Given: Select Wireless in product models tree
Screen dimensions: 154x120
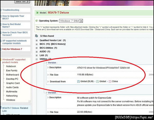Looking at the screenshot, I should click(11, 100).
